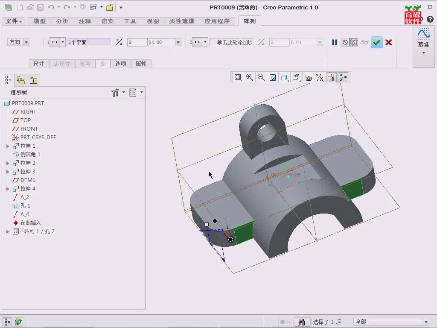Screen dimensions: 437x328
Task: Switch to the 注释 tab
Action: [x=85, y=21]
